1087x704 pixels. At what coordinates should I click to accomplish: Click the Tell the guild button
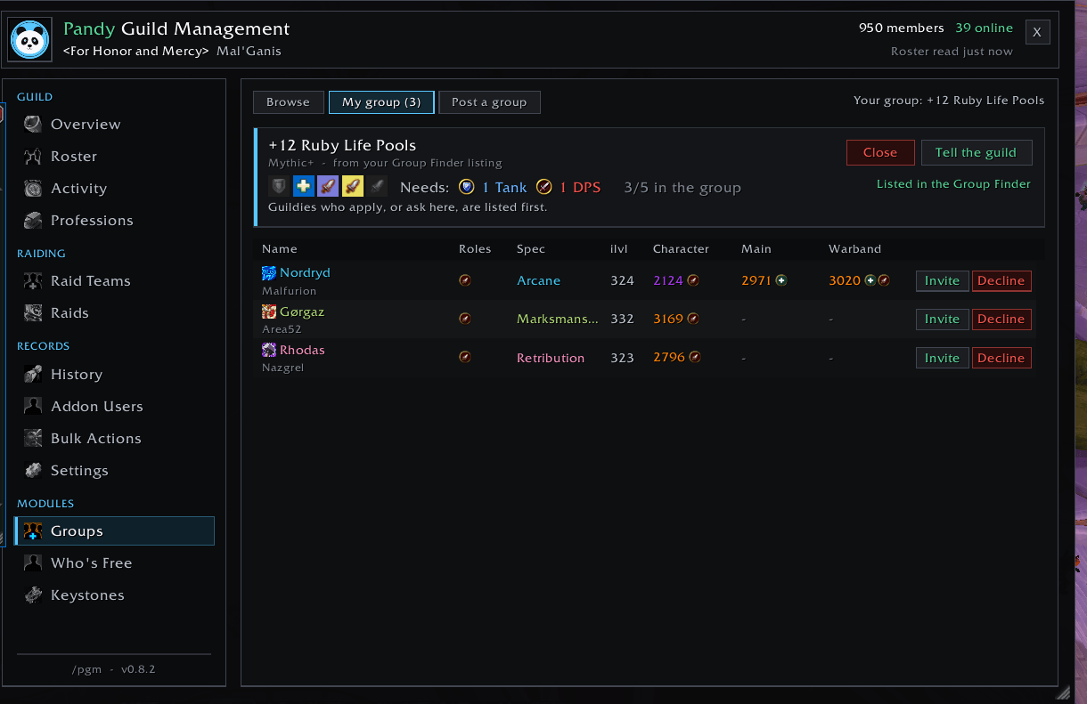(x=976, y=152)
